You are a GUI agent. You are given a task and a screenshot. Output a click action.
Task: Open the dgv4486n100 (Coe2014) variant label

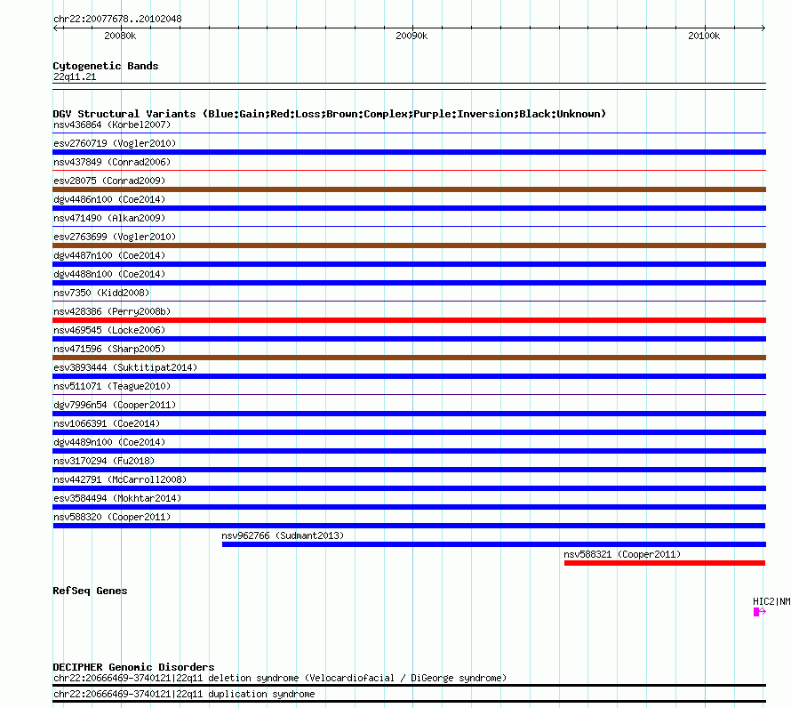(x=109, y=199)
